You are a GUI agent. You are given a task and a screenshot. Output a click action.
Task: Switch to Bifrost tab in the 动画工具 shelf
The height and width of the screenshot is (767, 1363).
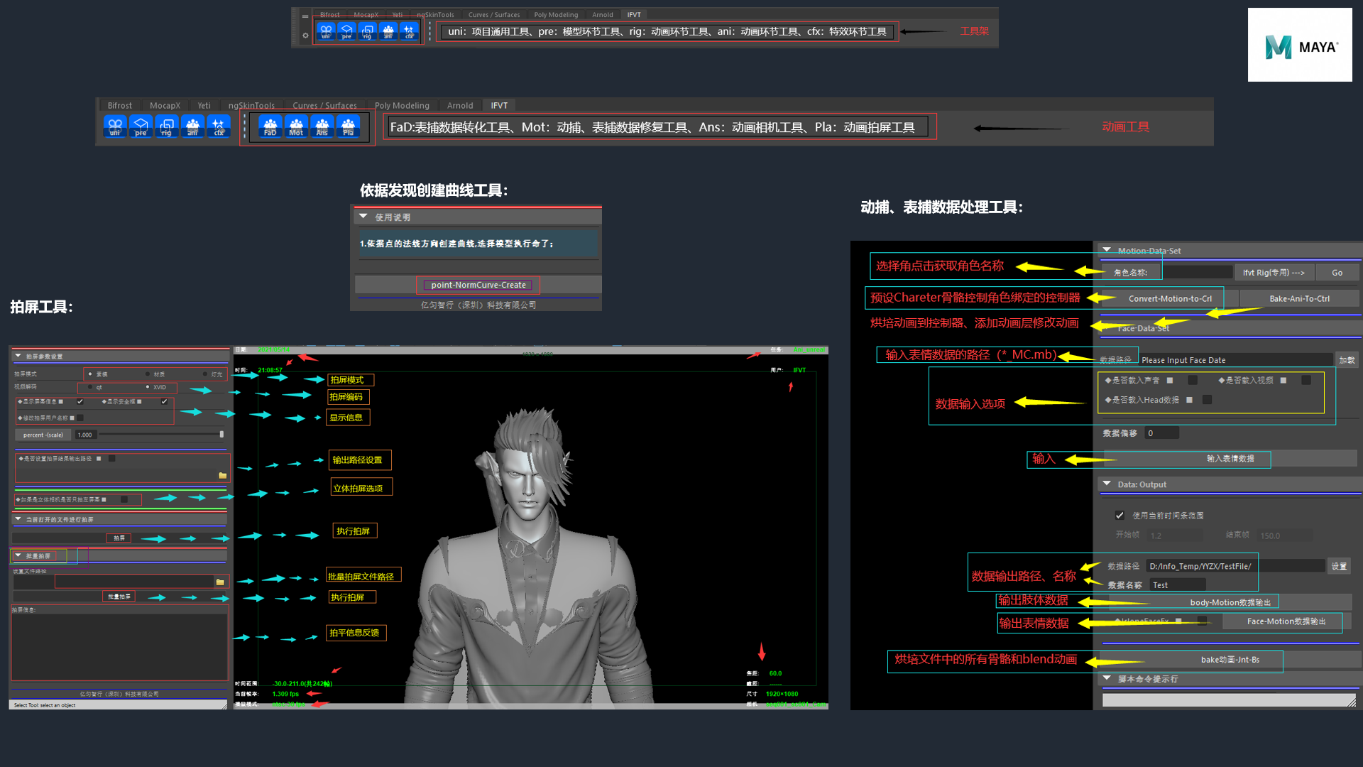pyautogui.click(x=119, y=105)
